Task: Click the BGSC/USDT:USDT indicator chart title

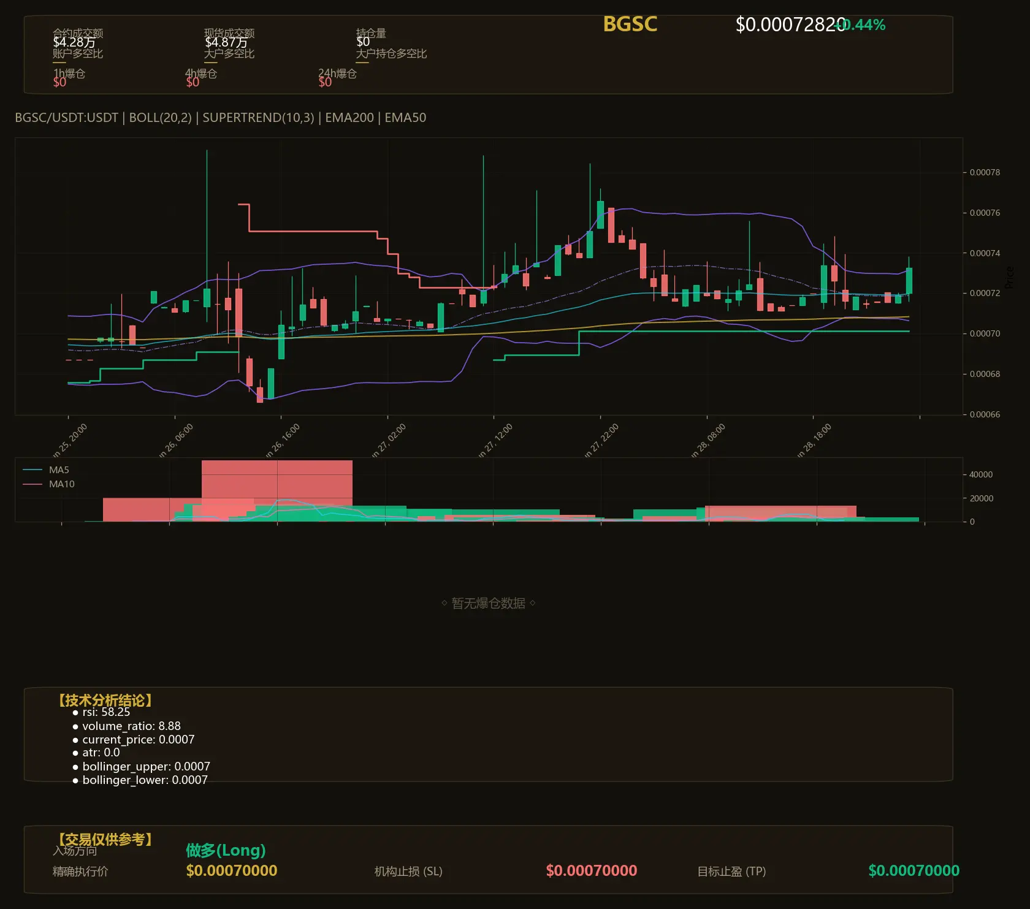Action: 220,118
